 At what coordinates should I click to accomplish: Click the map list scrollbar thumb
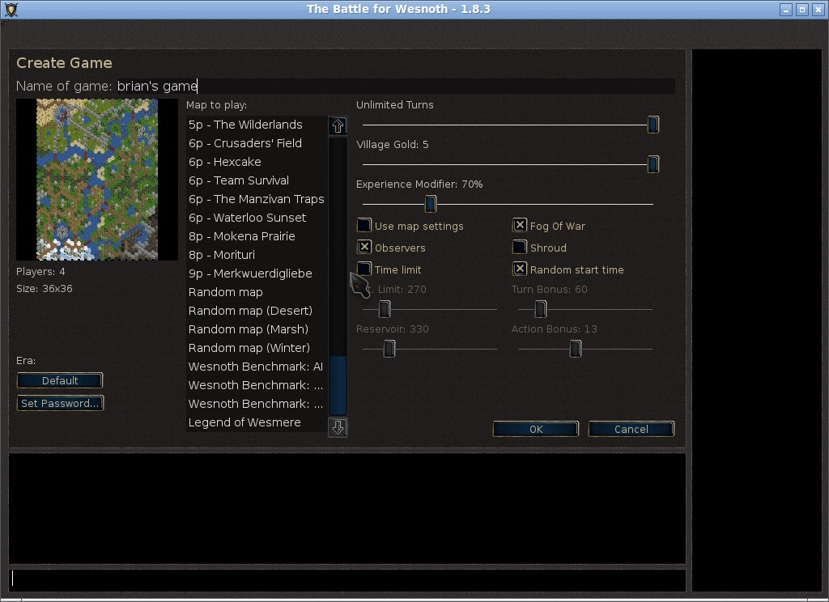pos(338,386)
